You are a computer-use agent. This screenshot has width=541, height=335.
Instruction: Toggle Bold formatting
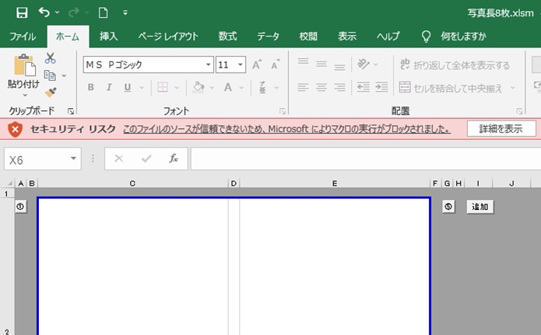point(90,88)
